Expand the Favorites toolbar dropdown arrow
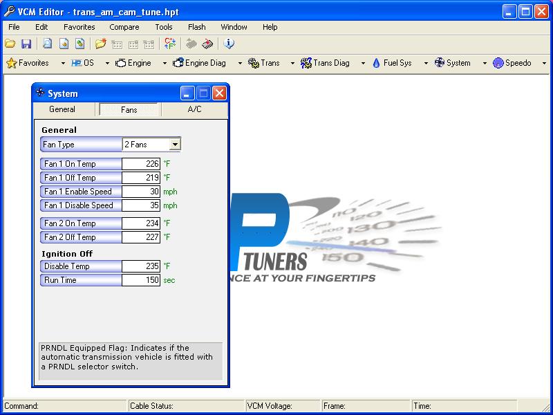Viewport: 553px width, 415px height. 57,63
